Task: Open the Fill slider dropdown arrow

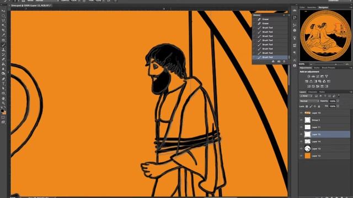Action: [x=338, y=106]
